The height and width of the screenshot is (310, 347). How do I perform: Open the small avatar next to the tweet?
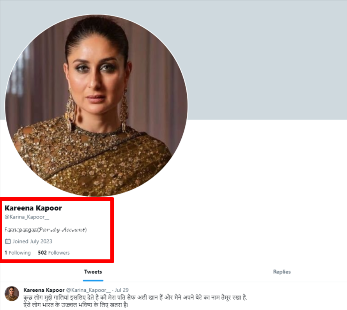pos(12,294)
